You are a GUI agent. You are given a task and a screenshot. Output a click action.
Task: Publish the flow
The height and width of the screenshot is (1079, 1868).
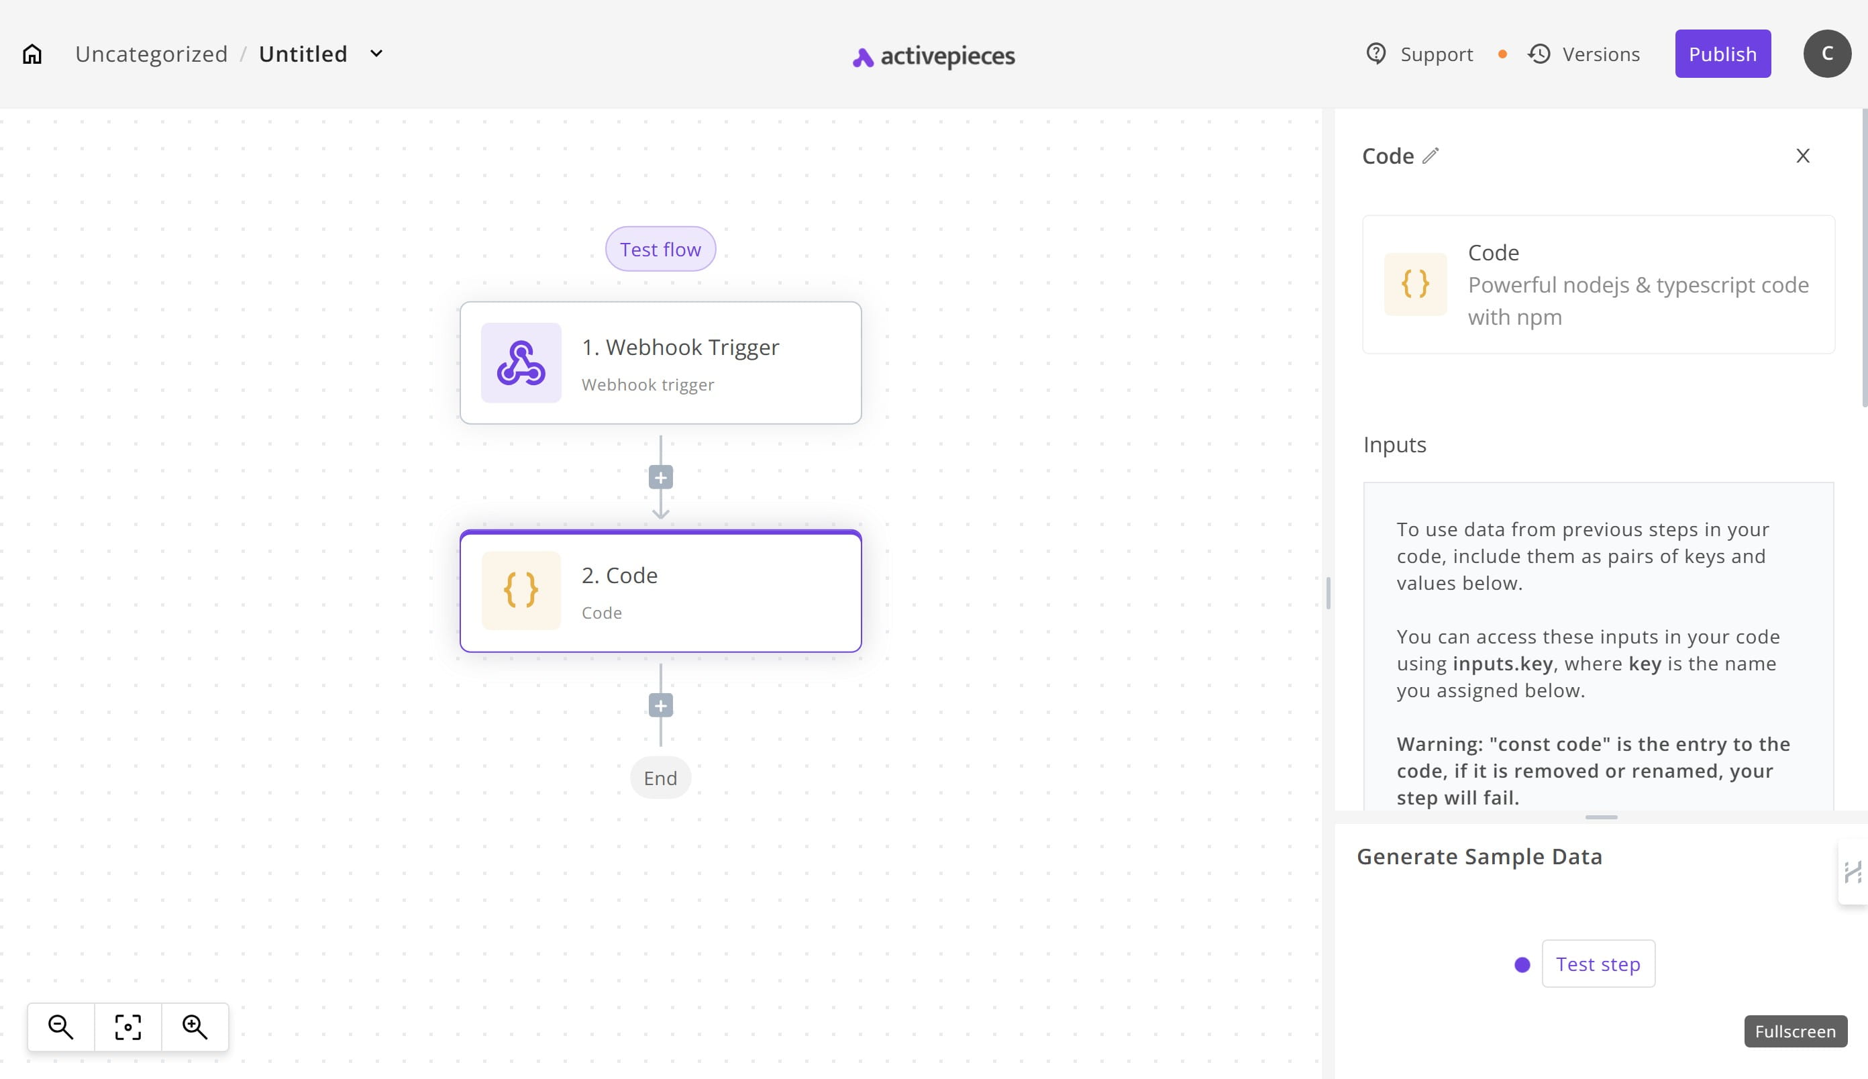(x=1722, y=54)
